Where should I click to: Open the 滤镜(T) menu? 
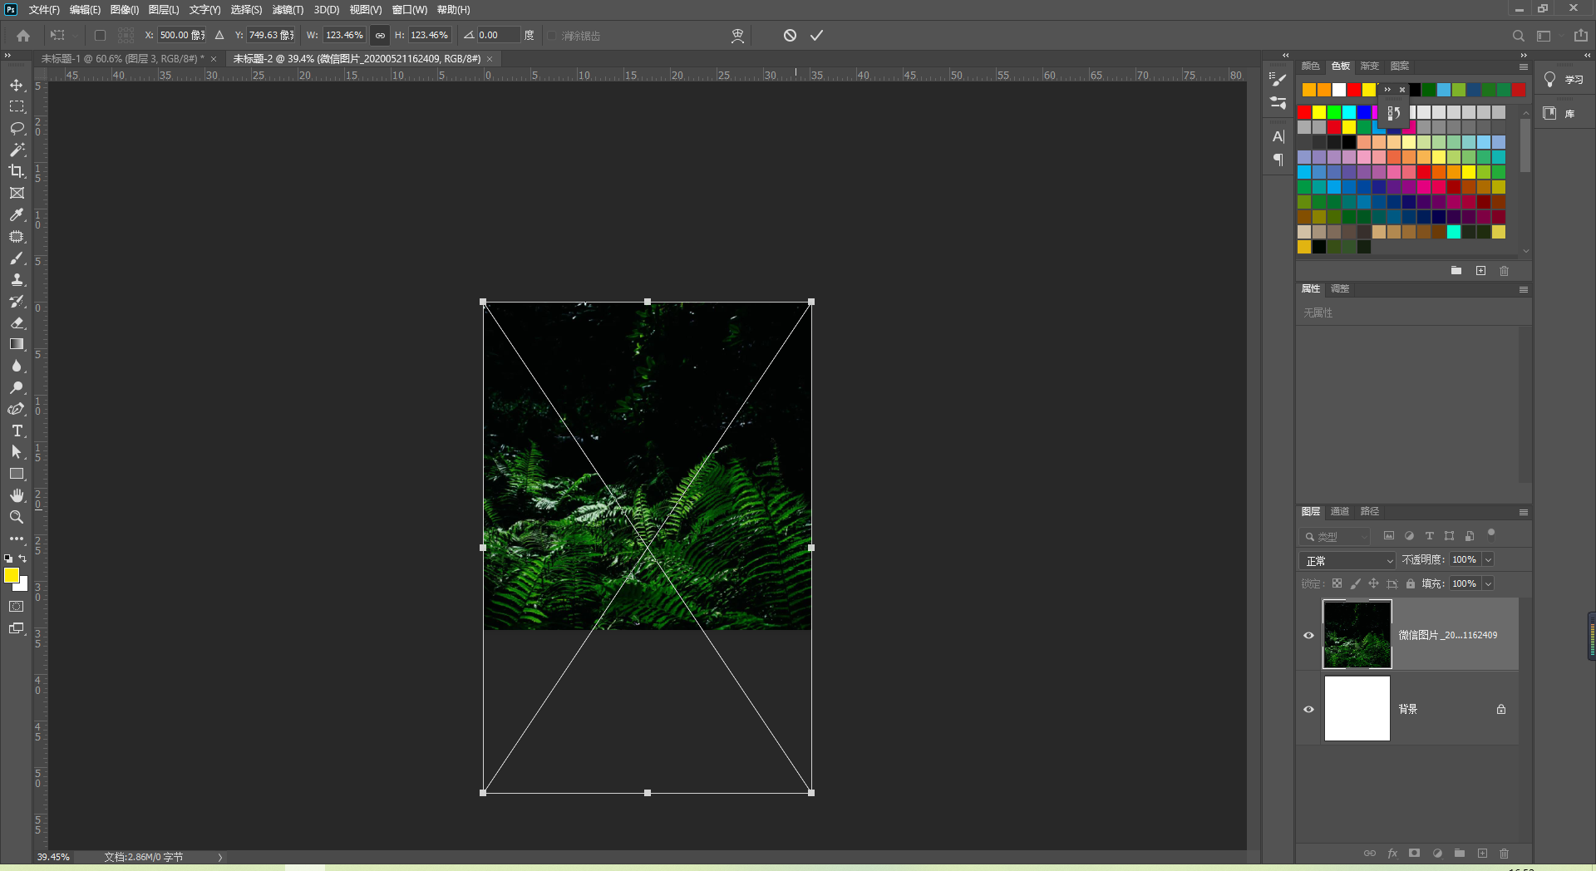pos(288,10)
